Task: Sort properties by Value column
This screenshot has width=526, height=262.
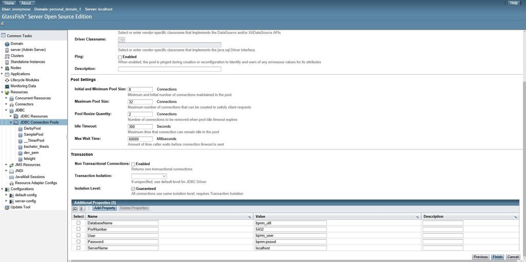Action: point(418,217)
